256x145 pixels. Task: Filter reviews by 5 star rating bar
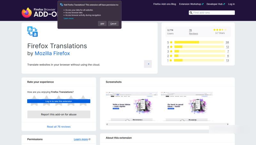coord(199,42)
